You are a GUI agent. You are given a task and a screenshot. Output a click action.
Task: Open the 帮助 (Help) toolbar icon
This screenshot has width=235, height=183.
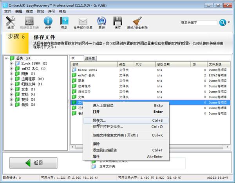64,22
